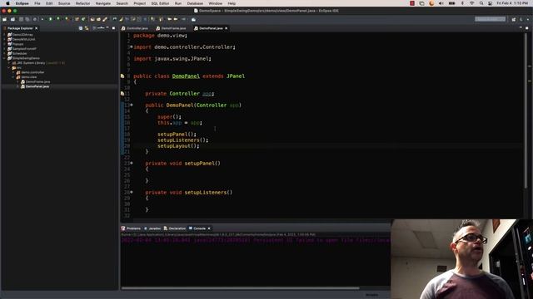Image resolution: width=533 pixels, height=299 pixels.
Task: Open the Refactor menu
Action: 82,3
